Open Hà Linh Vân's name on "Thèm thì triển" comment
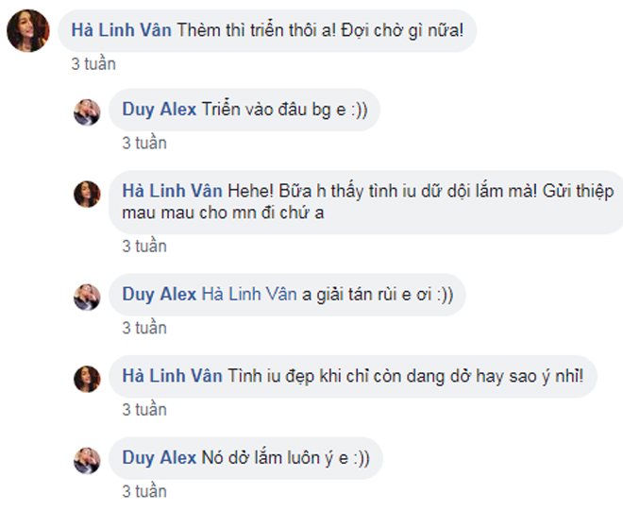This screenshot has height=528, width=623. [120, 30]
